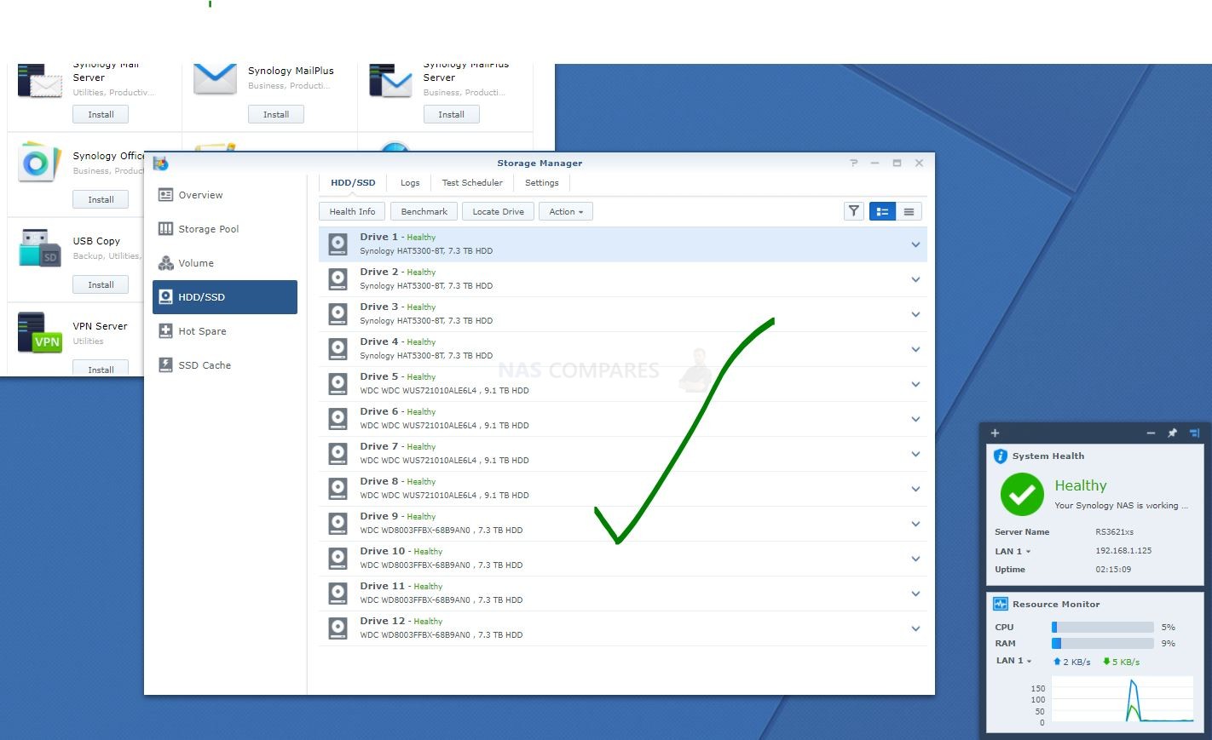
Task: Install Synology MailPlus package
Action: [x=276, y=114]
